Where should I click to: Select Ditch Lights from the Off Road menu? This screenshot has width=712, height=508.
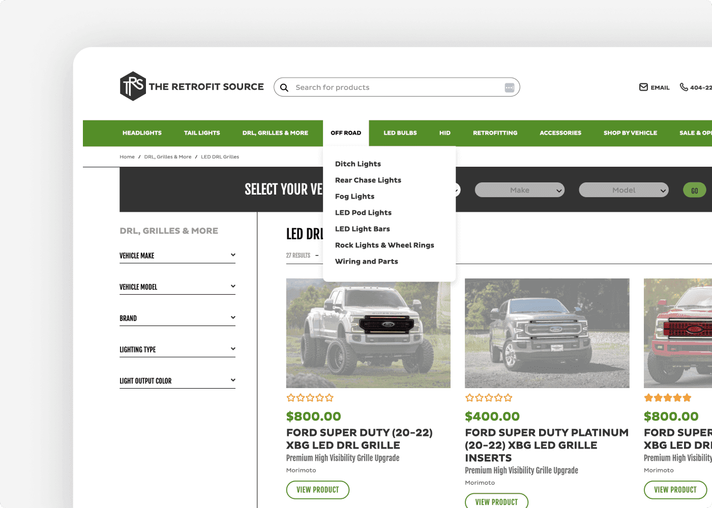[358, 164]
